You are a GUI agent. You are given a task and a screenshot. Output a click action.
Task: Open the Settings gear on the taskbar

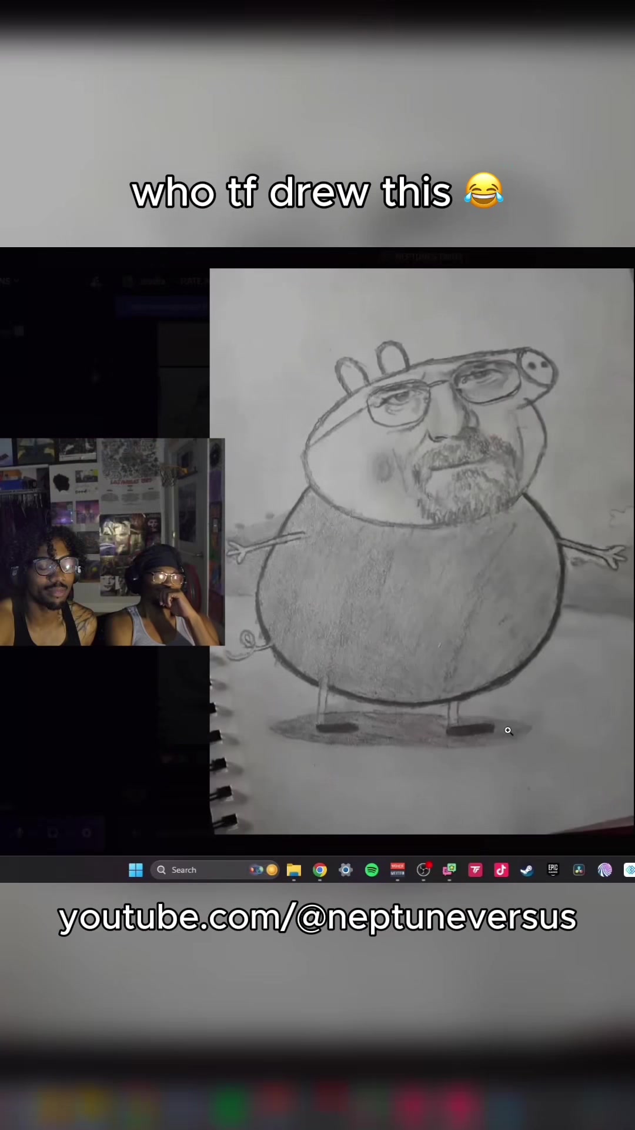(346, 870)
